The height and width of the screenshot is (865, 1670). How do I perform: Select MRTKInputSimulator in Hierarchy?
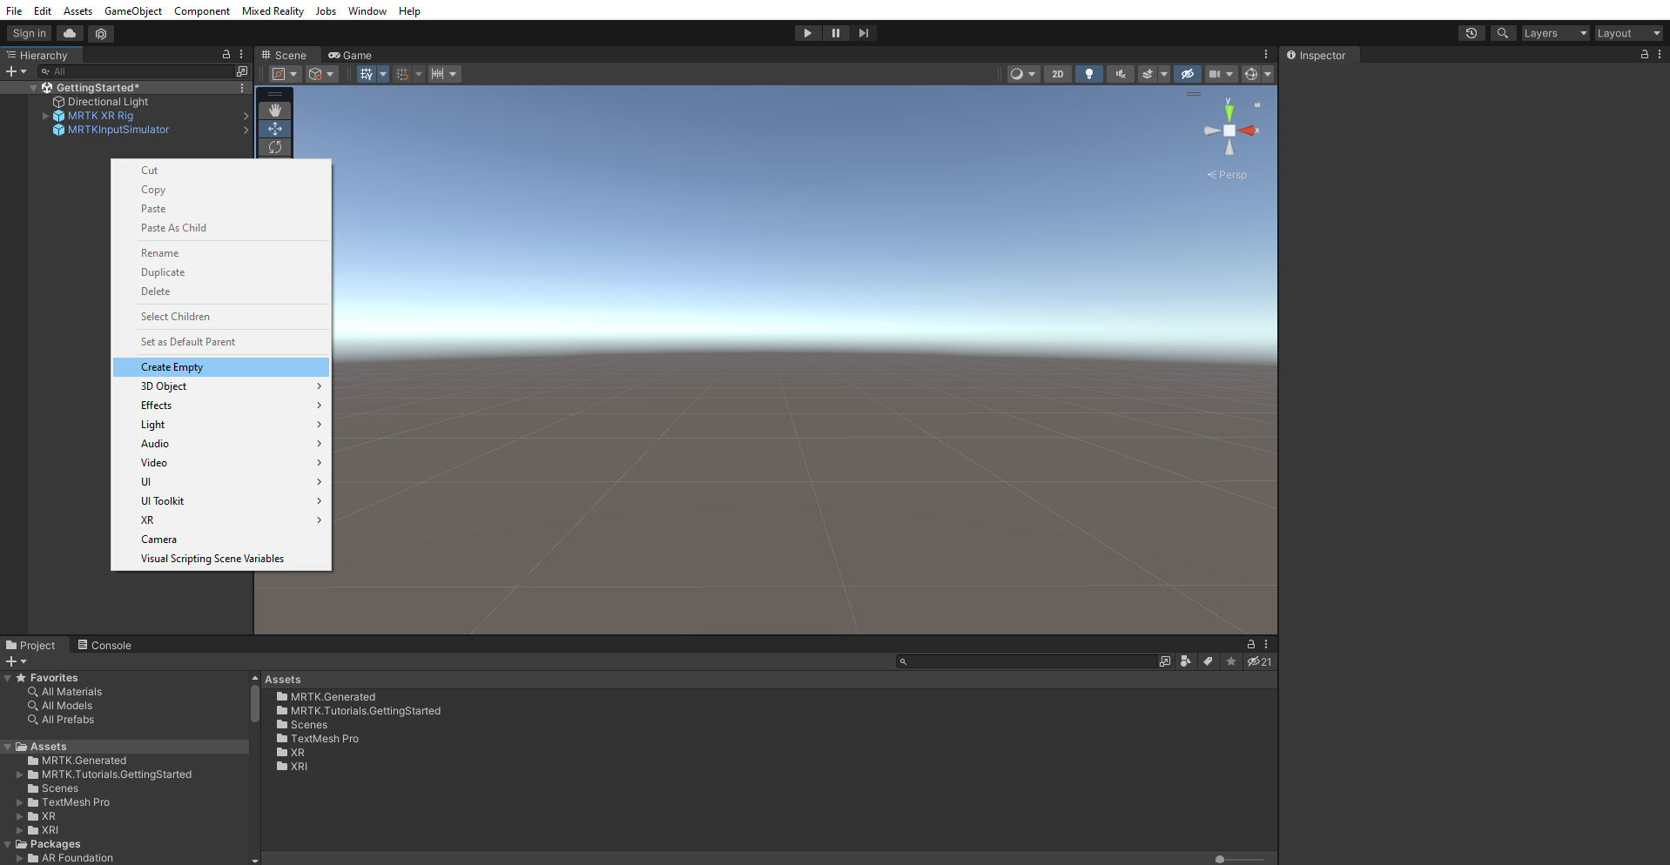(x=118, y=130)
